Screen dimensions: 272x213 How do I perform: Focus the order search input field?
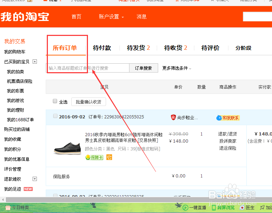pos(88,68)
